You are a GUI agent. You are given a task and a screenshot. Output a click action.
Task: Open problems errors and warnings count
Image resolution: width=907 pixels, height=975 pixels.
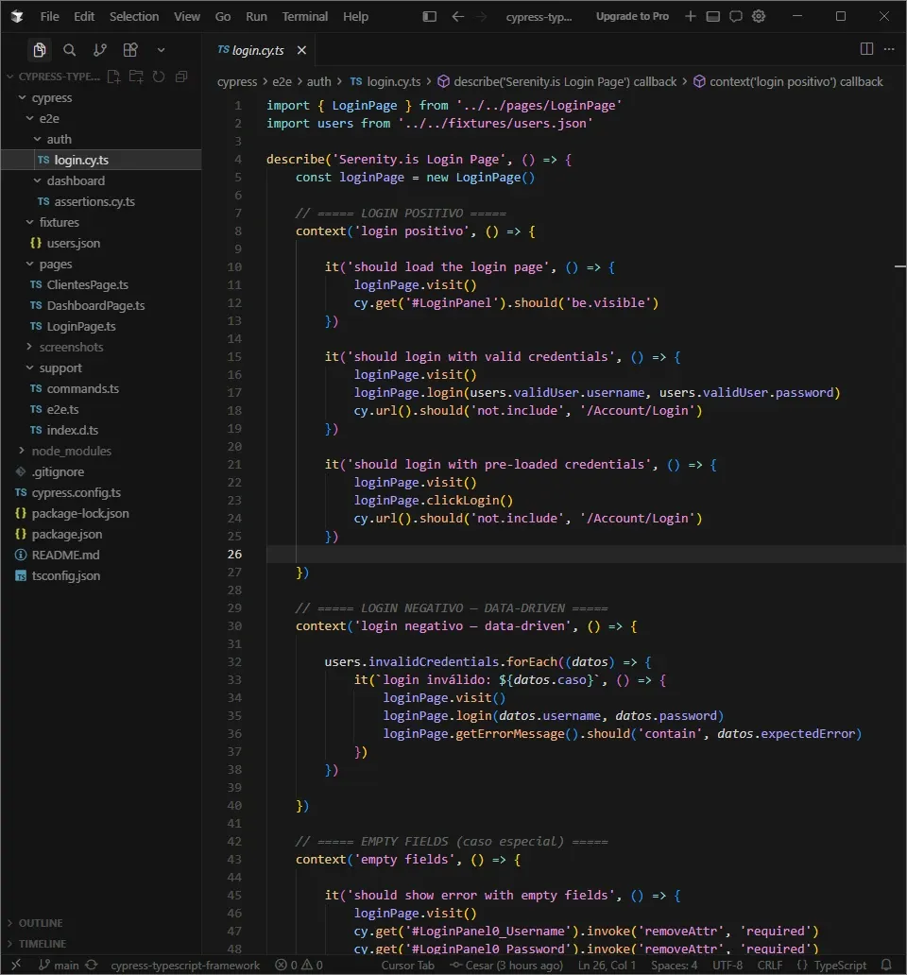(299, 965)
